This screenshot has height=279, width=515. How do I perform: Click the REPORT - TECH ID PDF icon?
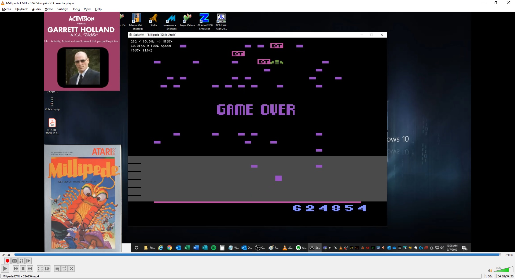52,126
